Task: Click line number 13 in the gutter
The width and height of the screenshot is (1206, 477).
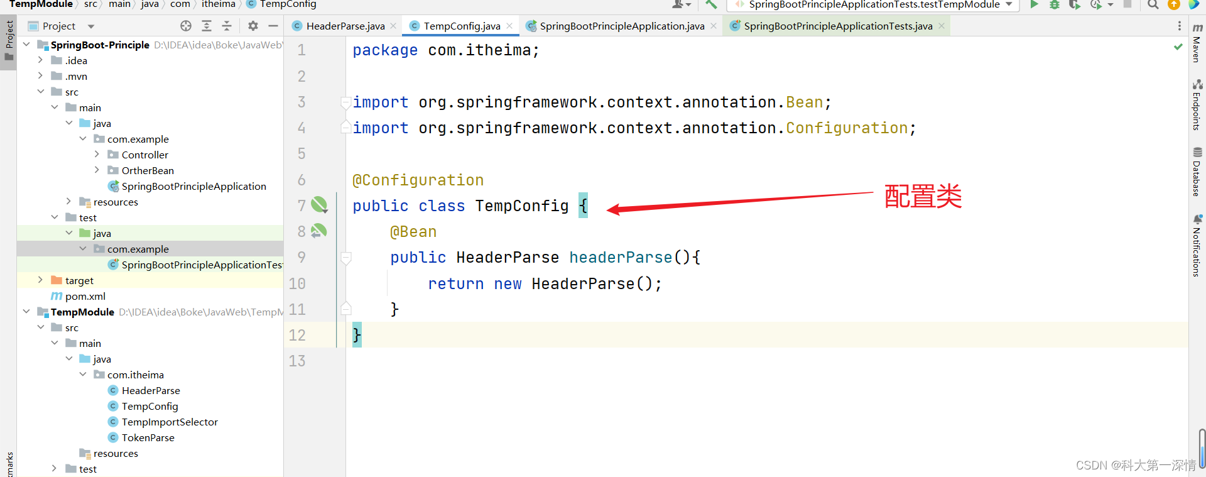Action: tap(297, 361)
